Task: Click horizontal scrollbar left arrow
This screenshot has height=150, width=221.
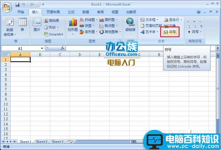Action: click(134, 142)
